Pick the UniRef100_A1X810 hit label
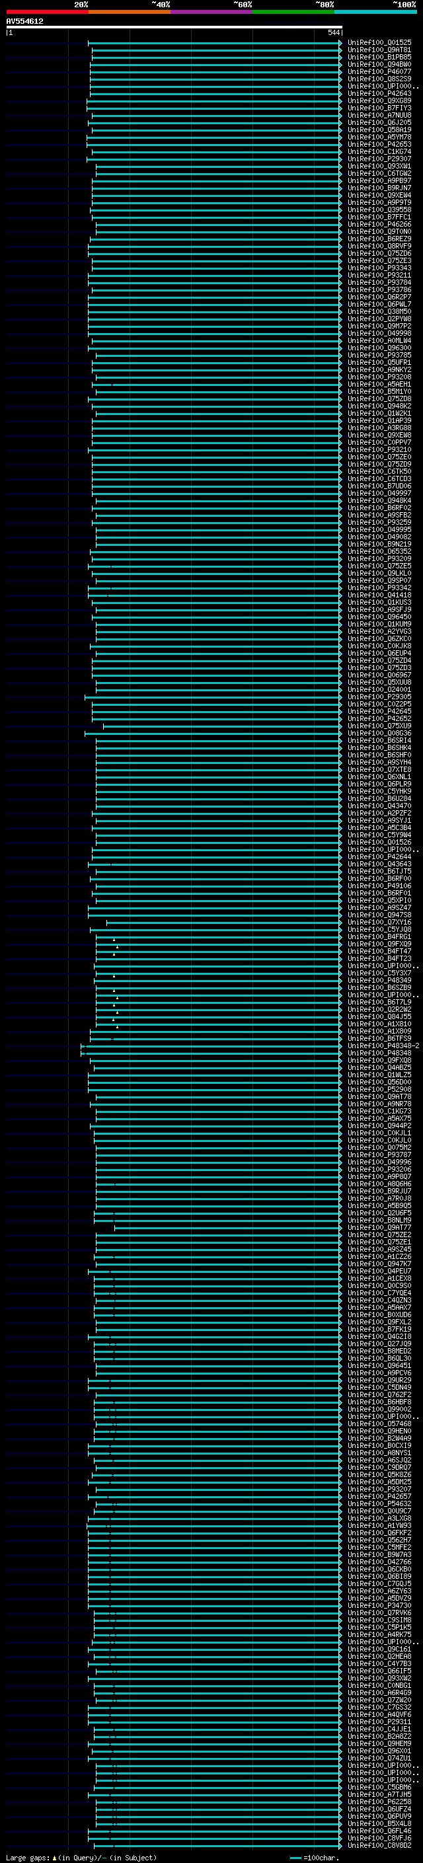 [x=379, y=1023]
